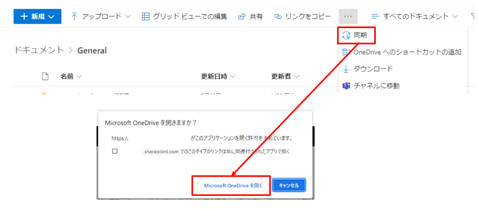
Task: Click the file type column icon
Action: [45, 77]
